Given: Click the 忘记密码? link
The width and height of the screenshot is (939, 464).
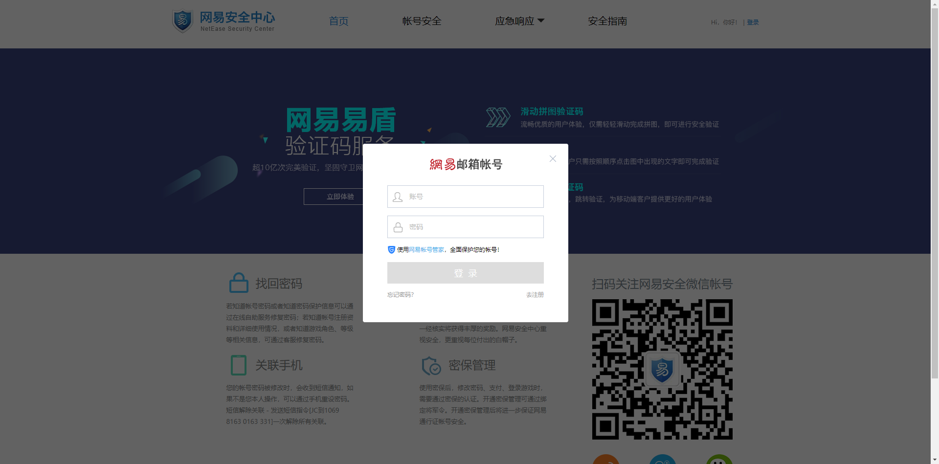Looking at the screenshot, I should click(401, 295).
